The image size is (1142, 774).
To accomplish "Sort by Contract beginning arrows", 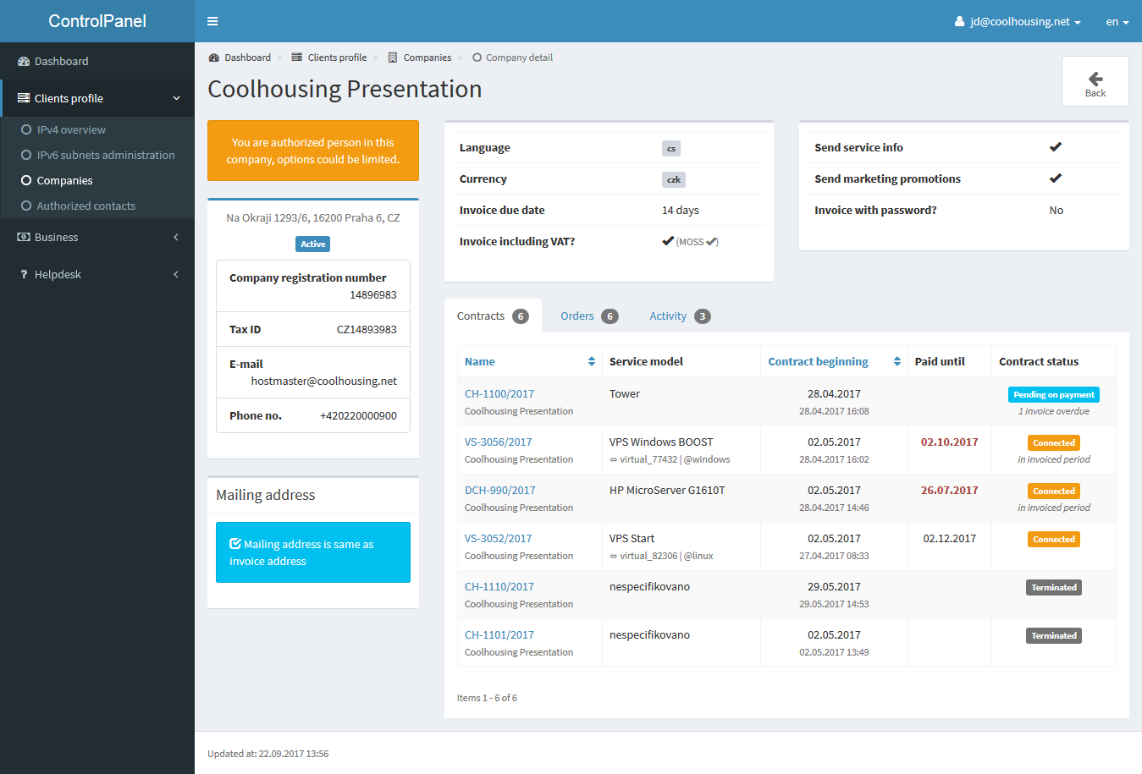I will 897,361.
